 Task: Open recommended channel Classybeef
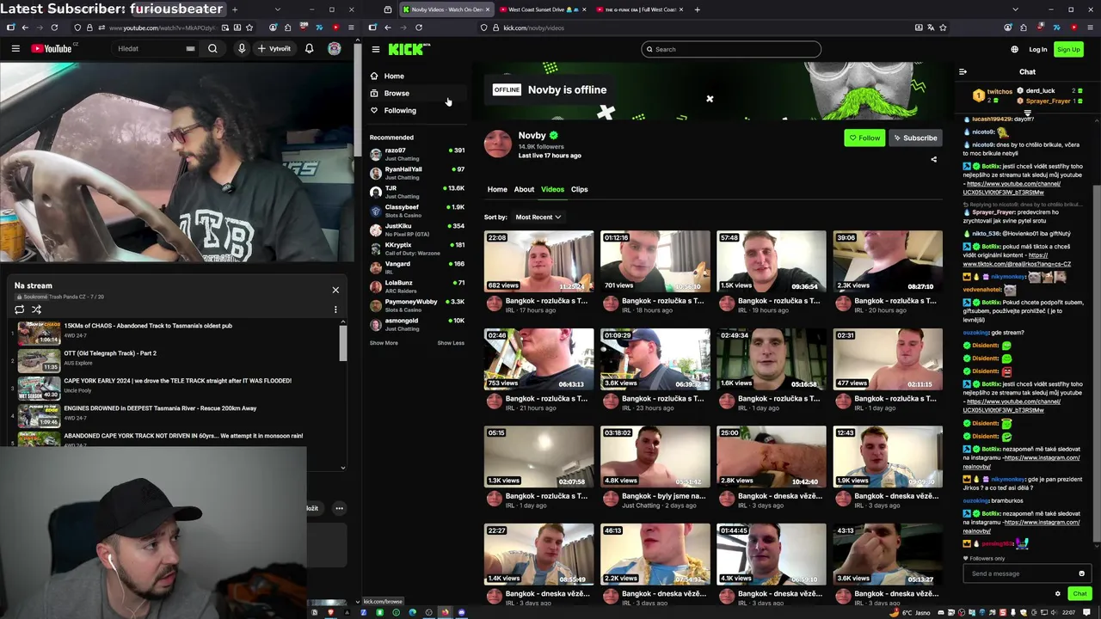pyautogui.click(x=417, y=211)
